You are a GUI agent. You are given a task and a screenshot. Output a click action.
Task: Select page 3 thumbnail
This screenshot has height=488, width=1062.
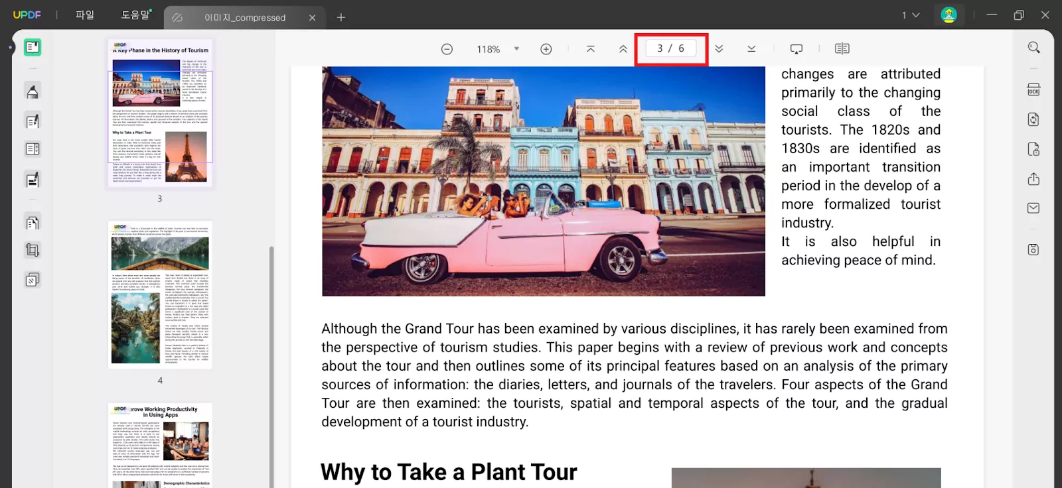[x=160, y=113]
